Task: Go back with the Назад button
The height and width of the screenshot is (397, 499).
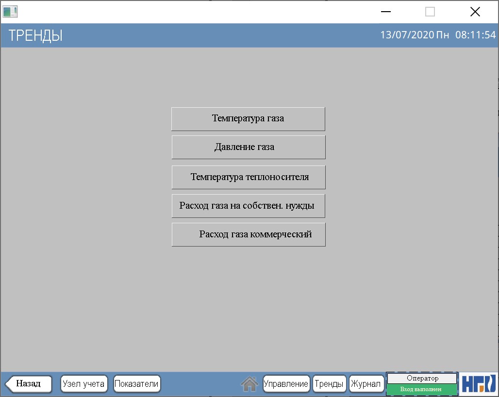Action: (x=29, y=384)
